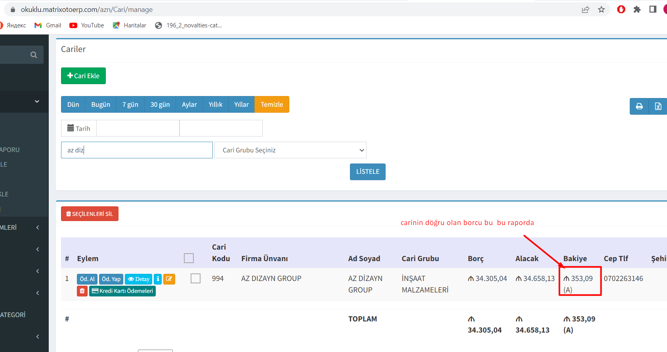This screenshot has height=352, width=667.
Task: Click the share page icon in address bar
Action: pyautogui.click(x=585, y=10)
